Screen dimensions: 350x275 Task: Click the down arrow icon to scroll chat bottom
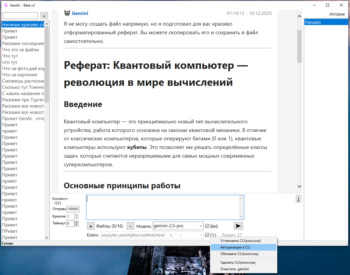[x=298, y=199]
